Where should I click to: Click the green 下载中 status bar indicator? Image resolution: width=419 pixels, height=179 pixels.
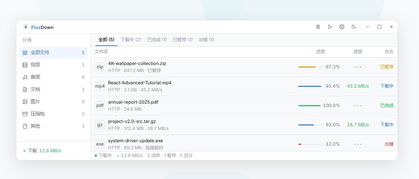(103, 156)
